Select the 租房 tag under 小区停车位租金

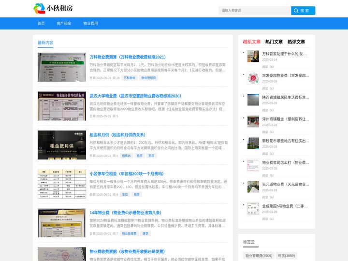(137, 194)
